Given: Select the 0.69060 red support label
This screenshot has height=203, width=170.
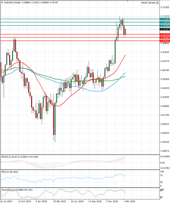Looking at the screenshot, I should coord(165,41).
